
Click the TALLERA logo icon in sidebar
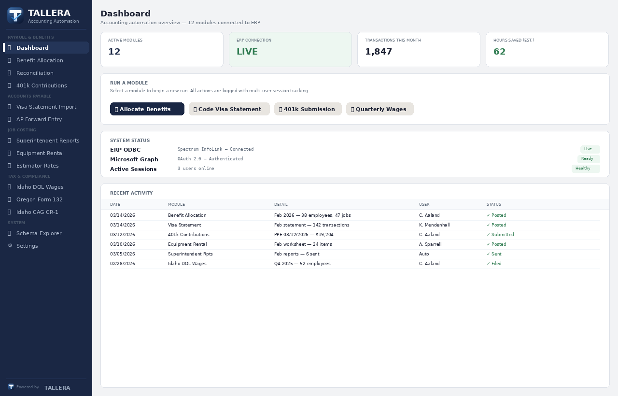[x=15, y=15]
